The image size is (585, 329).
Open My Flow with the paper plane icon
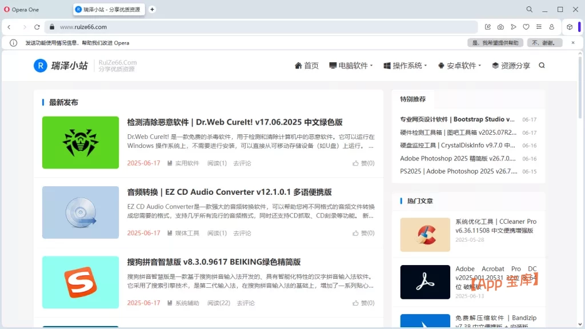tap(514, 27)
